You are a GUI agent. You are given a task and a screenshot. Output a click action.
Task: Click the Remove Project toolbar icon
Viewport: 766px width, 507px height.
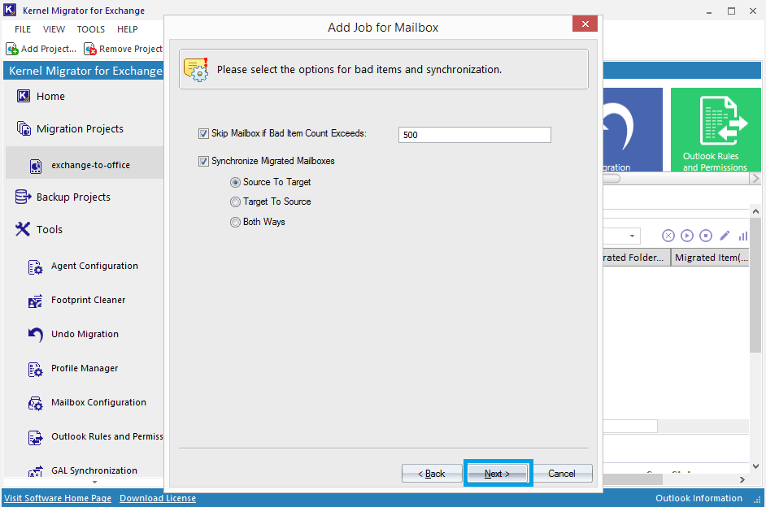tap(90, 49)
